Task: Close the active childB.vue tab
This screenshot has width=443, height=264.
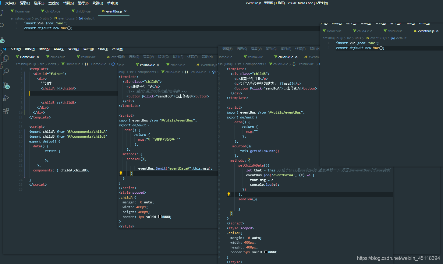Action: click(x=296, y=57)
